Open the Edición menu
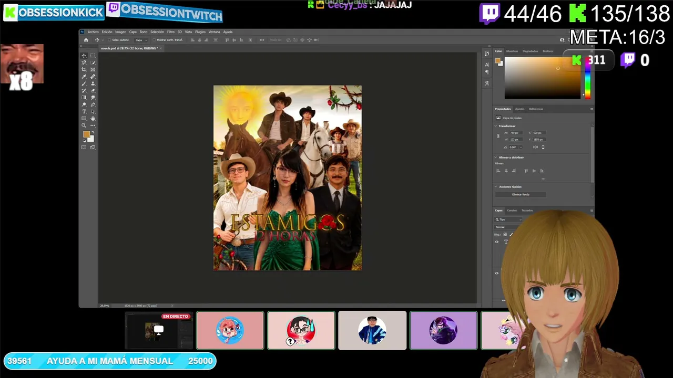673x378 pixels. pyautogui.click(x=107, y=32)
